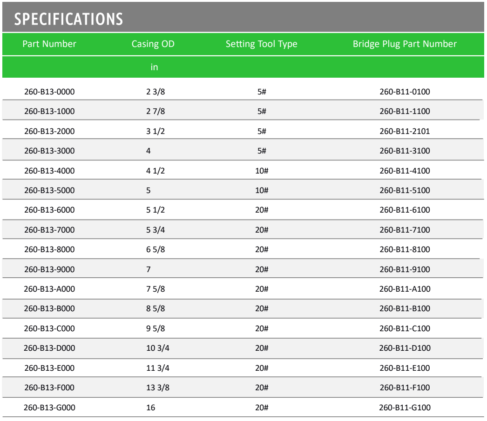Image resolution: width=487 pixels, height=421 pixels.
Task: Select the Casing OD column header
Action: (x=153, y=44)
